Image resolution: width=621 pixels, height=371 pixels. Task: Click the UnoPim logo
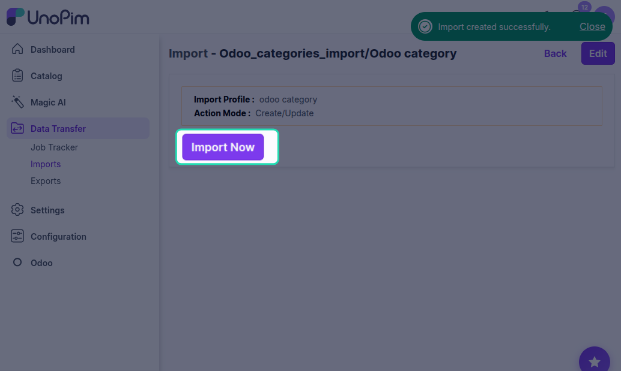[x=48, y=17]
